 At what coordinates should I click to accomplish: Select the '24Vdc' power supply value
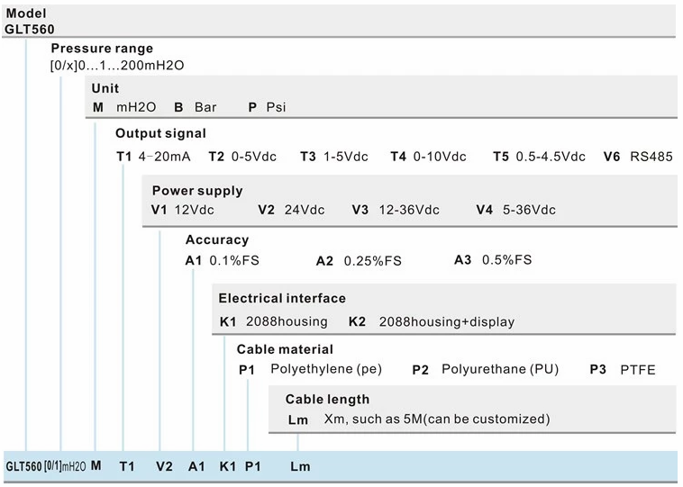[x=305, y=210]
